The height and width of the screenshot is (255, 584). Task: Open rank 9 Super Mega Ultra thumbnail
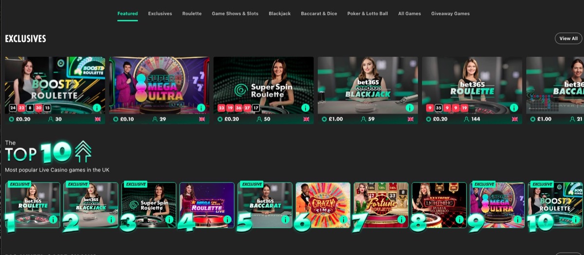pyautogui.click(x=497, y=205)
